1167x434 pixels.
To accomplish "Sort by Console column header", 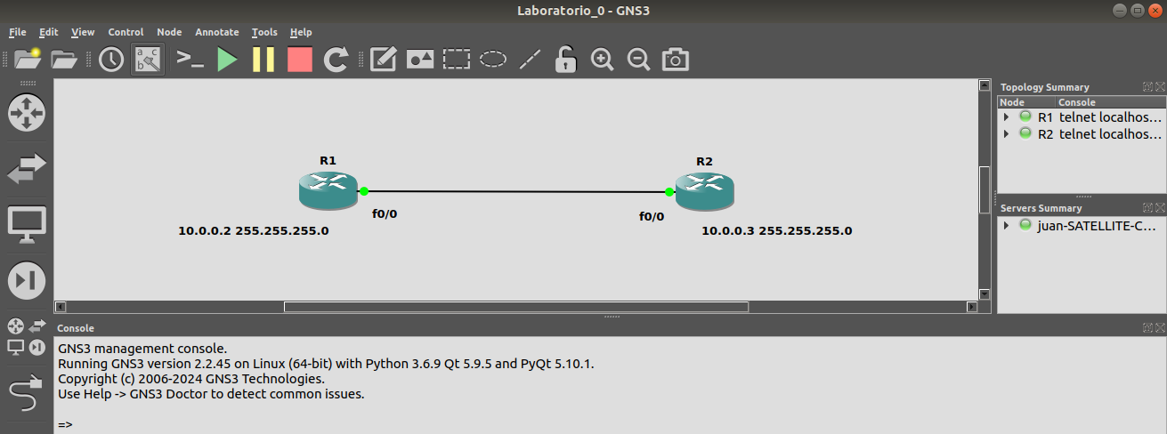I will (x=1111, y=102).
